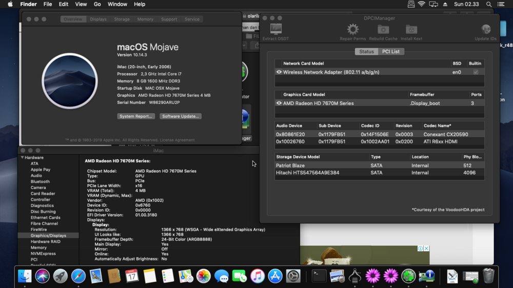Click the Install Kext icon
The image size is (513, 288).
click(x=411, y=29)
